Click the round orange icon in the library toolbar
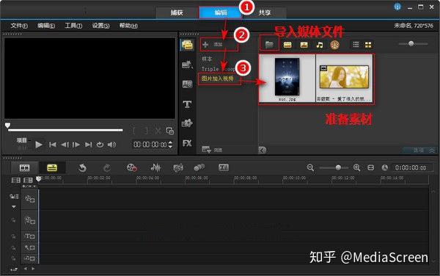The height and width of the screenshot is (276, 440). point(334,45)
